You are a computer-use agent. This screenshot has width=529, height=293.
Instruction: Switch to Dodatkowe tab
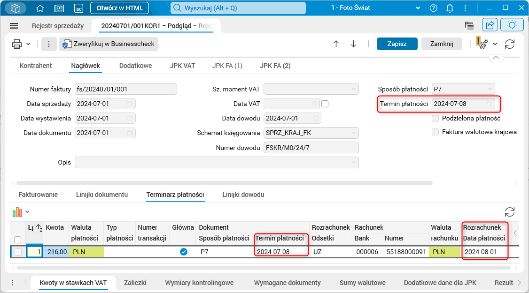click(136, 66)
